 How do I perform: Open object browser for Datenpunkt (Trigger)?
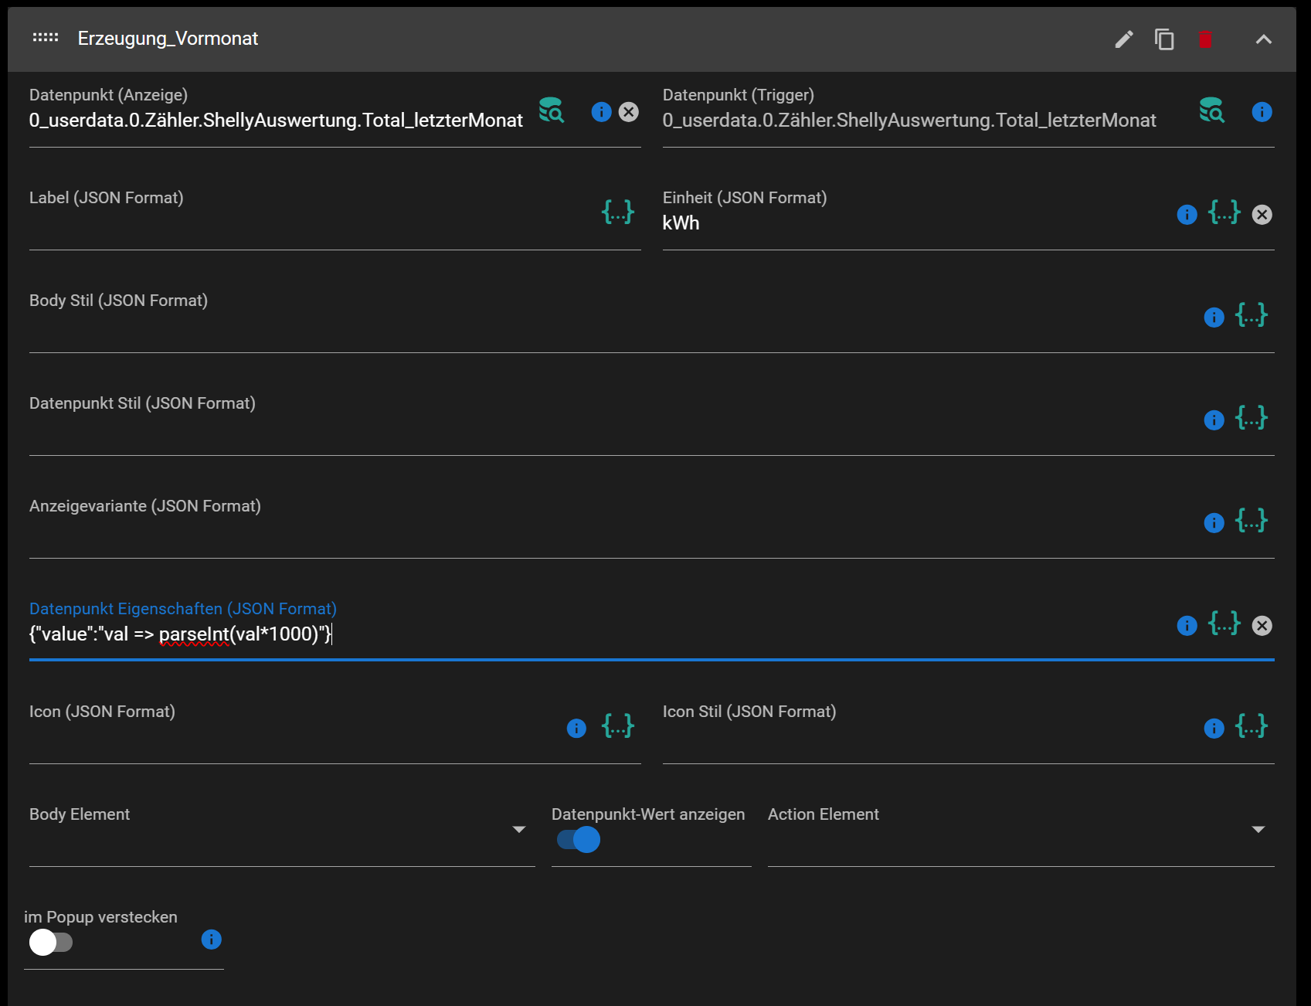(1212, 110)
